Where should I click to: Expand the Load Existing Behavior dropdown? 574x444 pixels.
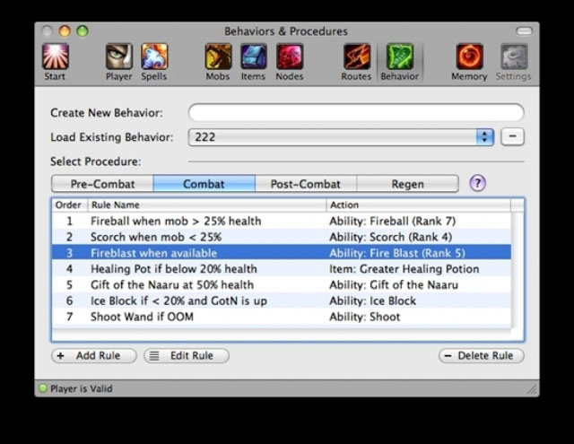coord(485,137)
